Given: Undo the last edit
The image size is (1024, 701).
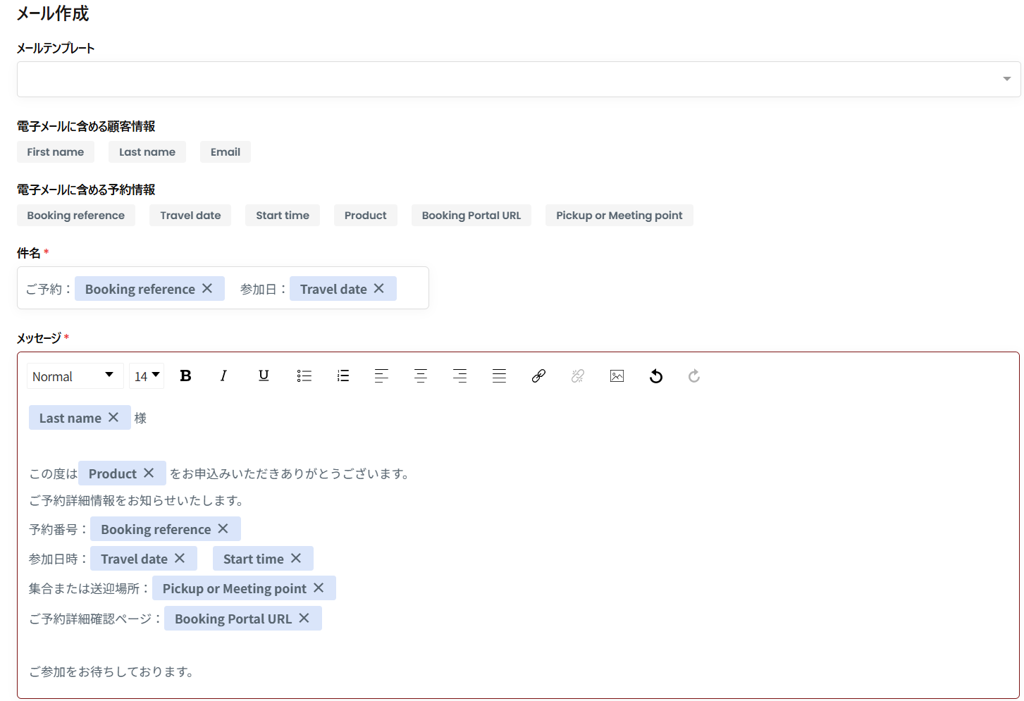Looking at the screenshot, I should point(655,376).
